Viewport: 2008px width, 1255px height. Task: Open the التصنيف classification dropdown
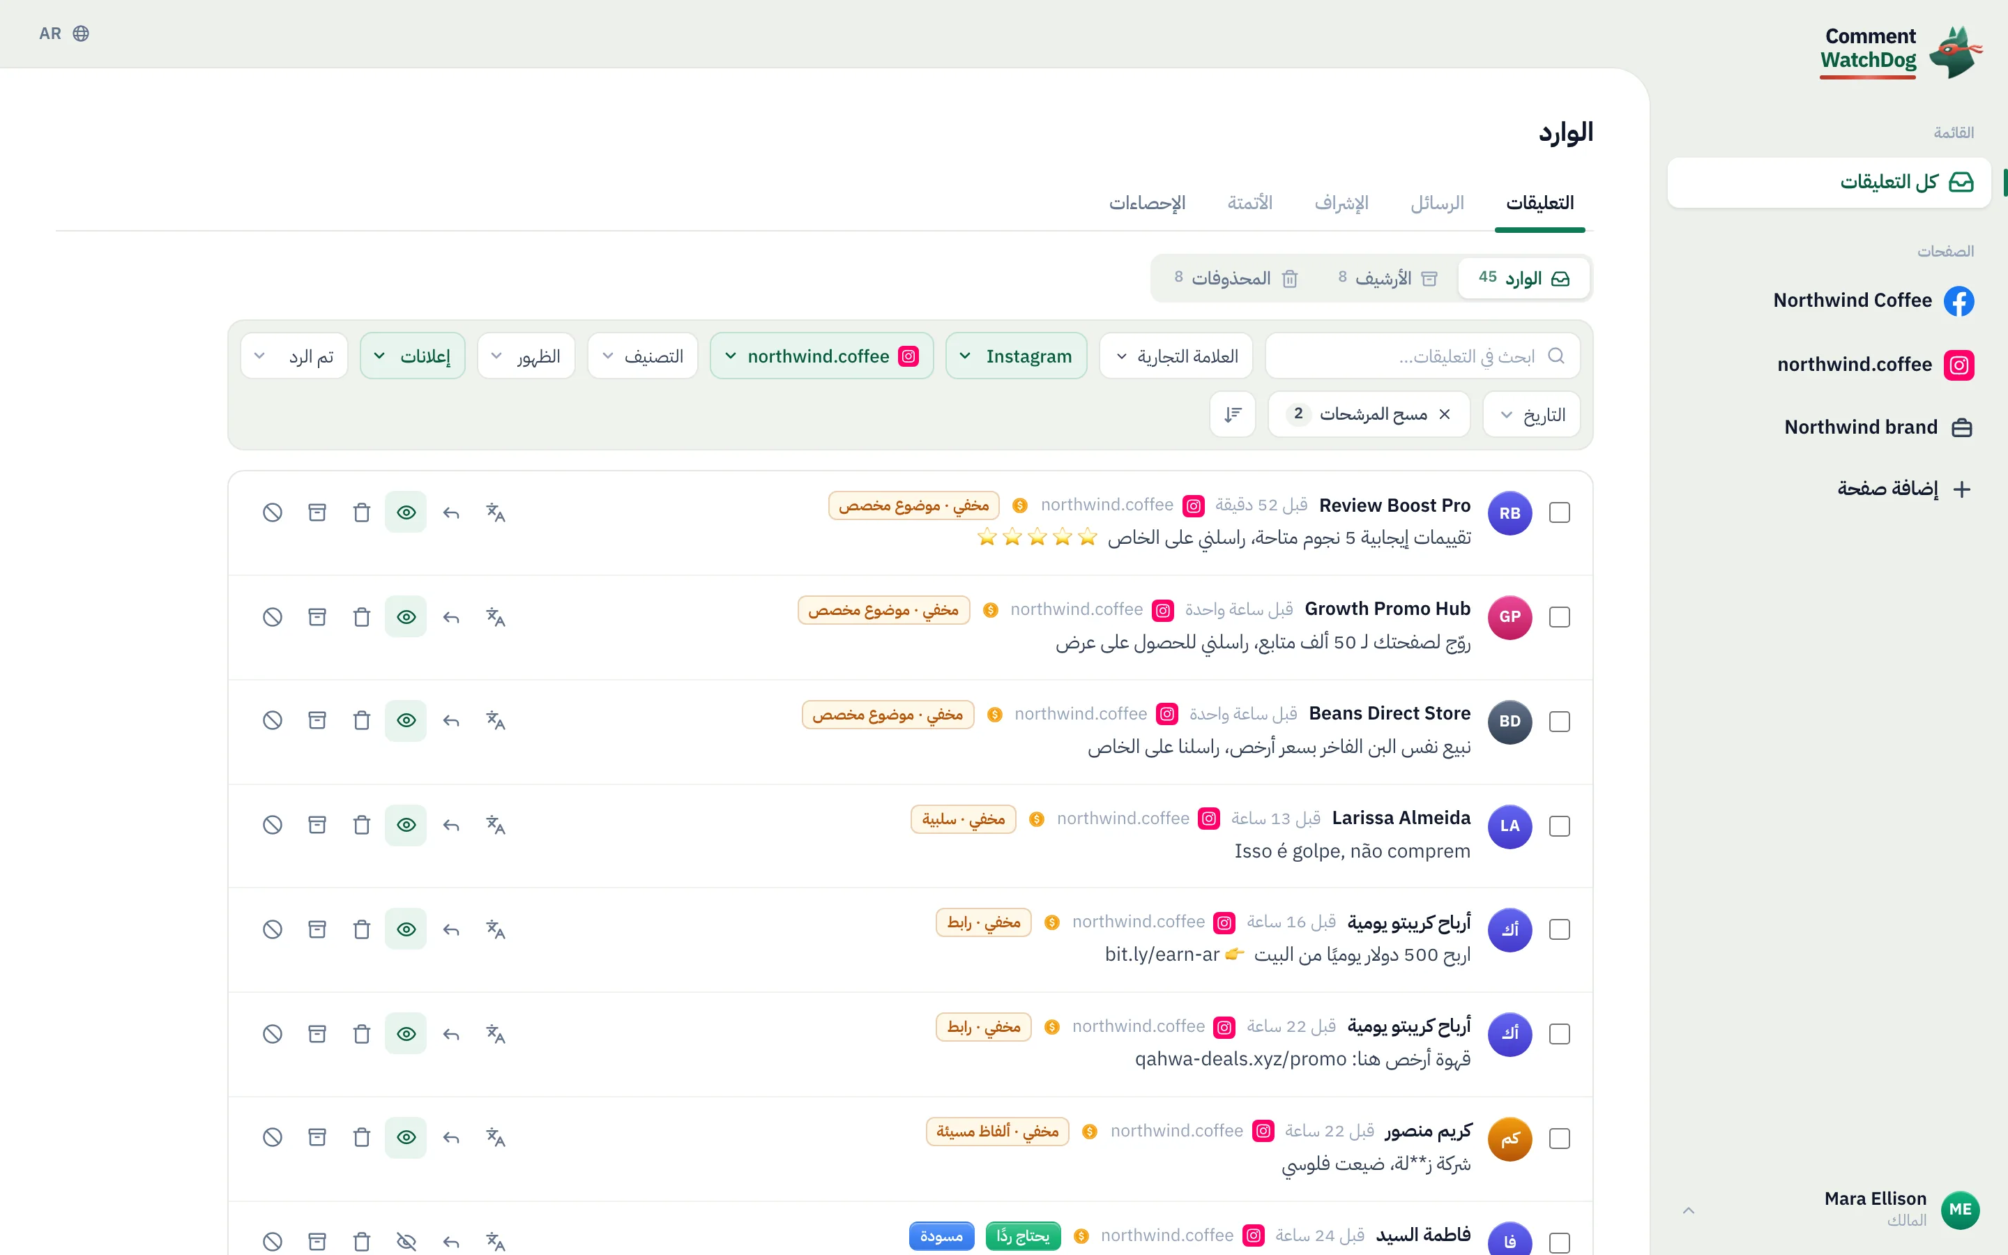(x=642, y=356)
